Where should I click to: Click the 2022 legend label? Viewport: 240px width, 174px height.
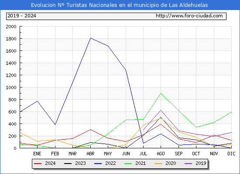(x=110, y=163)
